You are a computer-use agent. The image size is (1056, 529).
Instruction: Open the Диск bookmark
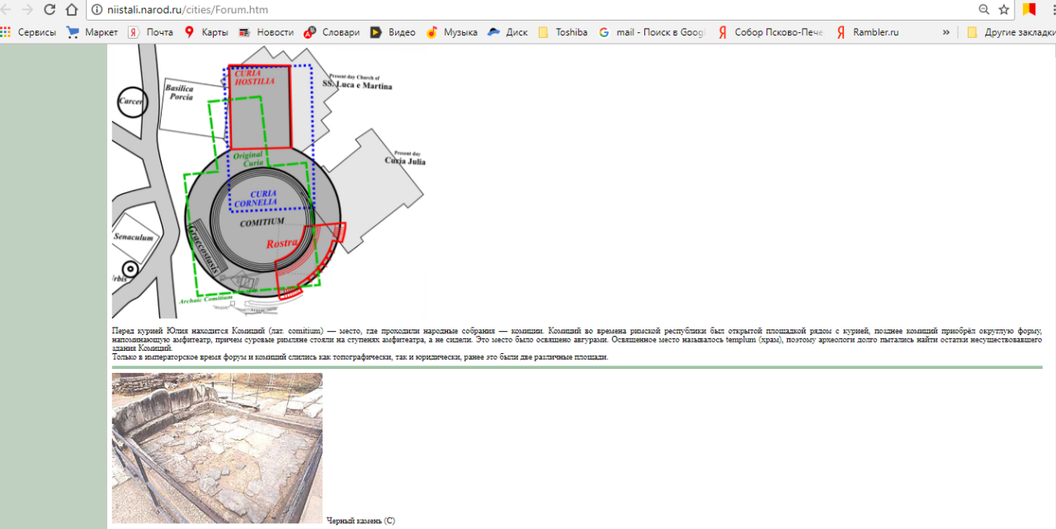[x=507, y=32]
